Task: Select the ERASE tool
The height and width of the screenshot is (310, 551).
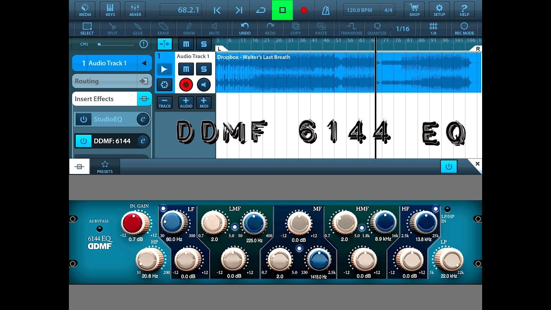Action: point(164,28)
